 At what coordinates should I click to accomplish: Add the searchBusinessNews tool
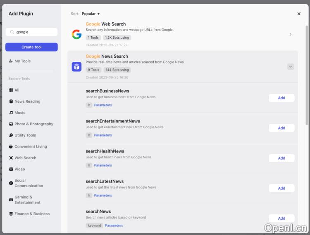[x=281, y=98]
